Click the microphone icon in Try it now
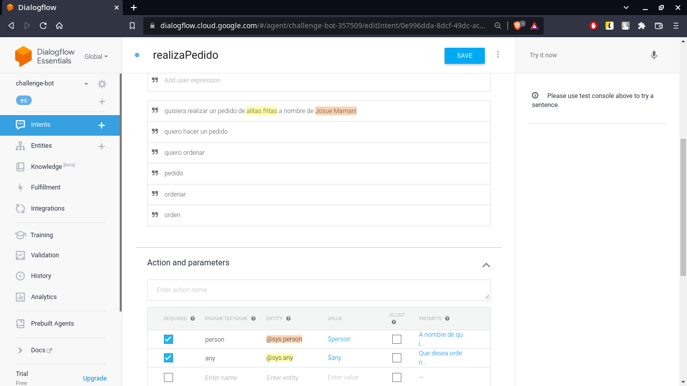This screenshot has width=687, height=386. pos(654,55)
